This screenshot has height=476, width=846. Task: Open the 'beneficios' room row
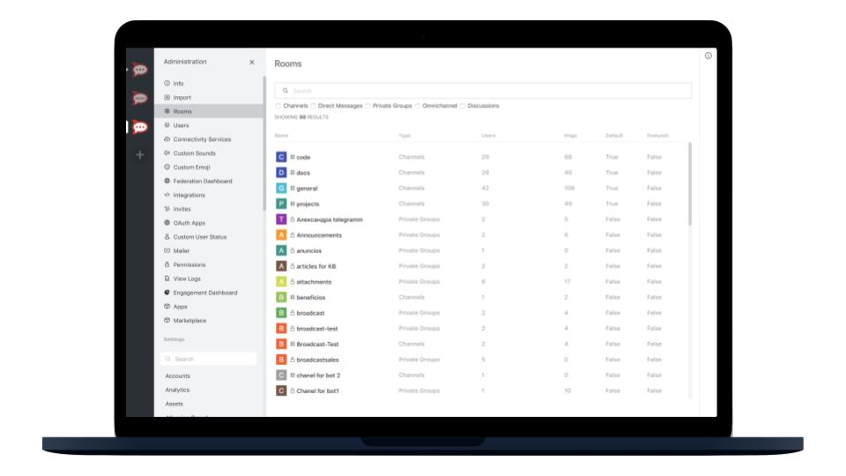[x=480, y=297]
